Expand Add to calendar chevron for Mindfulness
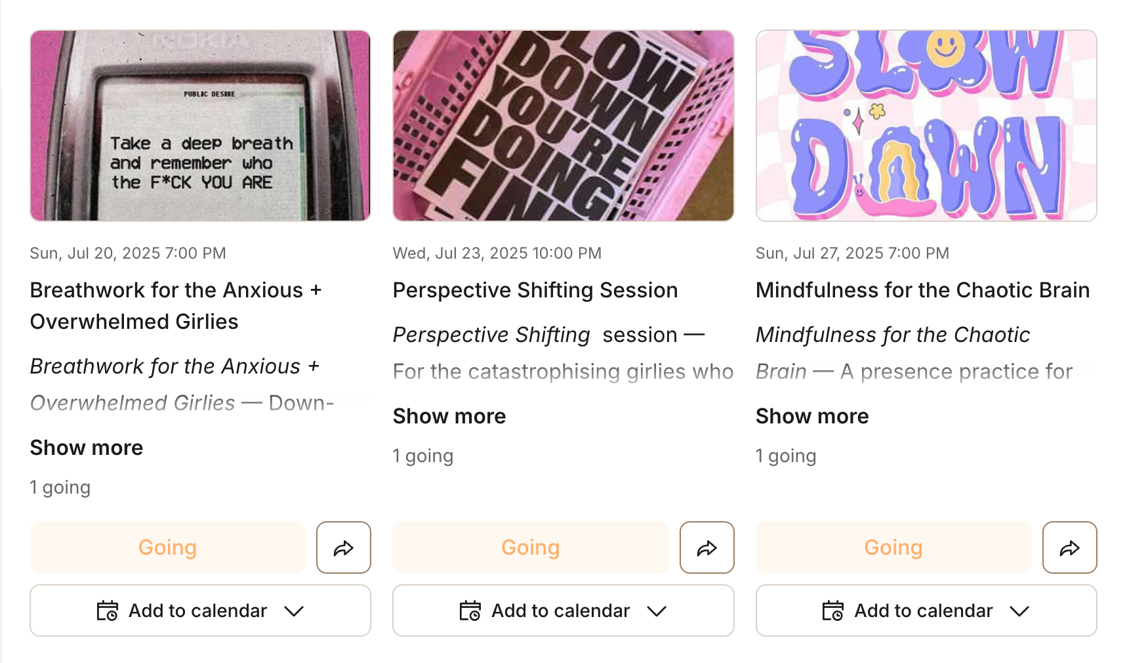The image size is (1127, 663). click(1019, 611)
